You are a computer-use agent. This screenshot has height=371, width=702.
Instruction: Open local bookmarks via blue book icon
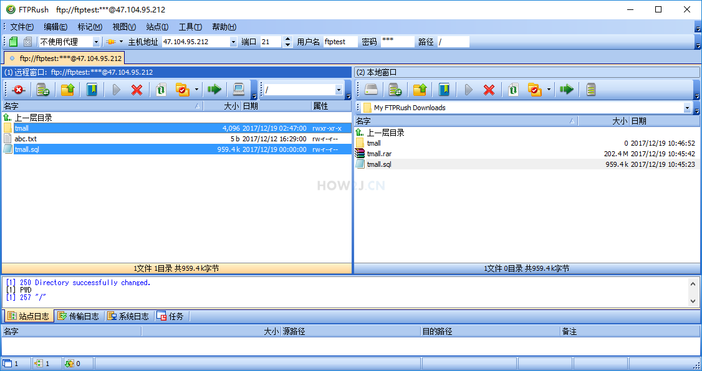[x=443, y=89]
